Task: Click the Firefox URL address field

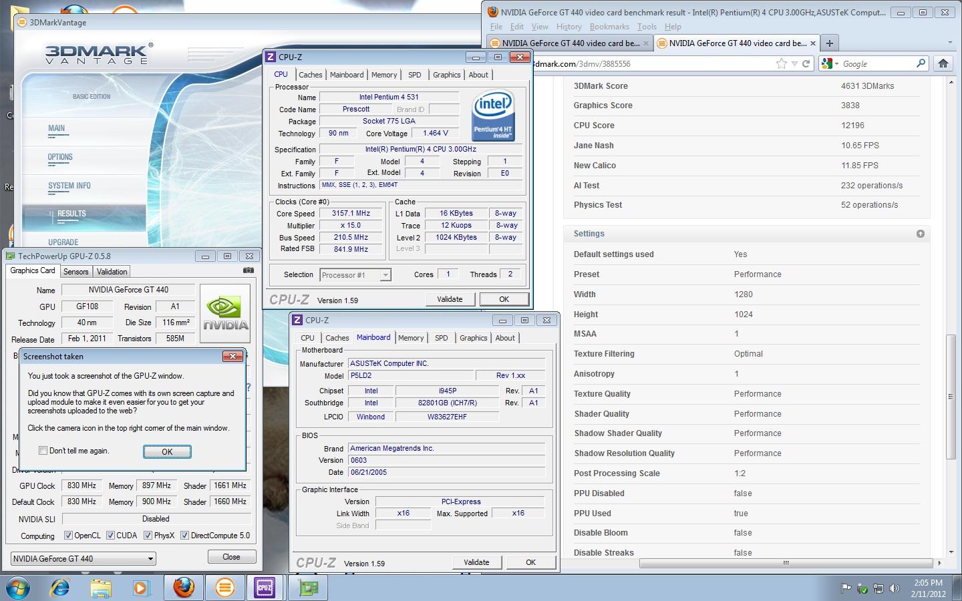Action: point(655,63)
